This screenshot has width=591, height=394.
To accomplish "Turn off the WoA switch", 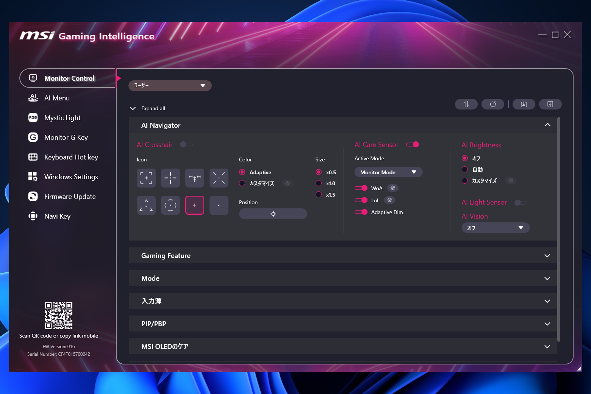I will coord(361,188).
